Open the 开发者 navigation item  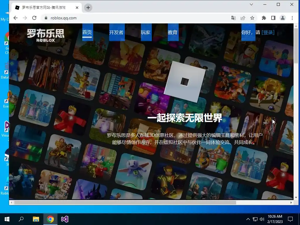click(116, 32)
